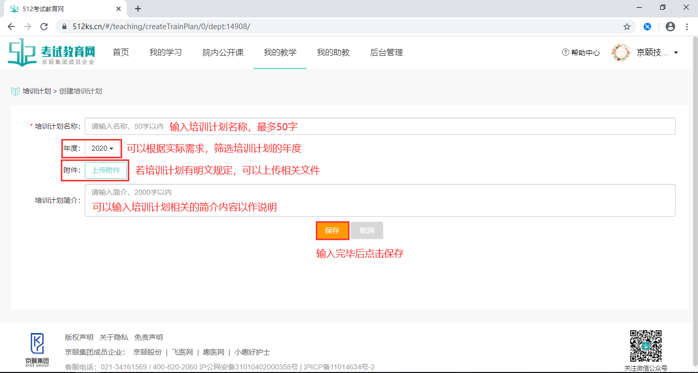Viewport: 698px width, 373px height.
Task: Open the 免责声明 footer link
Action: click(149, 337)
